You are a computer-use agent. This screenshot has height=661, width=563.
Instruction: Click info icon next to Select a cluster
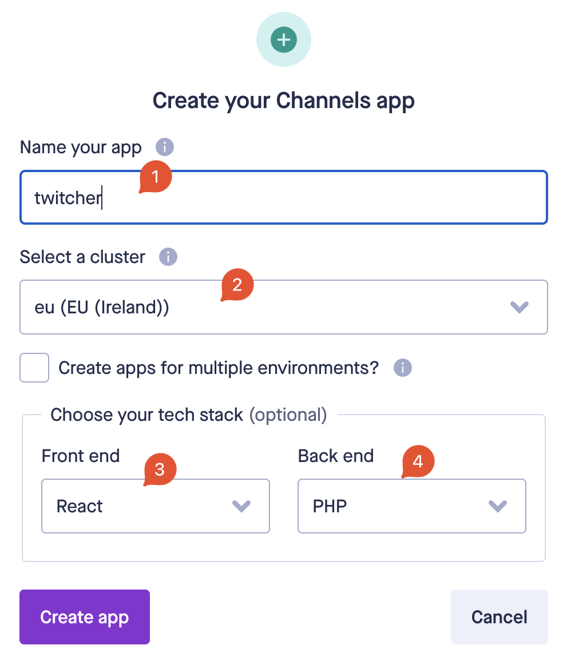click(x=168, y=257)
